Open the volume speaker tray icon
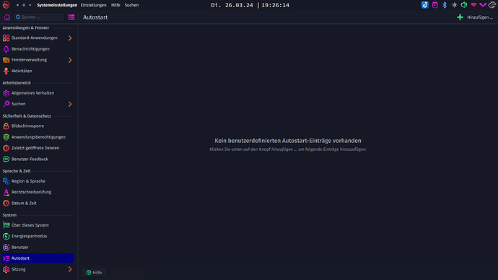 (463, 5)
